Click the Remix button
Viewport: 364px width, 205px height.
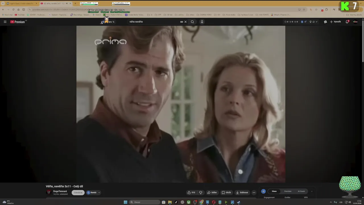click(92, 192)
